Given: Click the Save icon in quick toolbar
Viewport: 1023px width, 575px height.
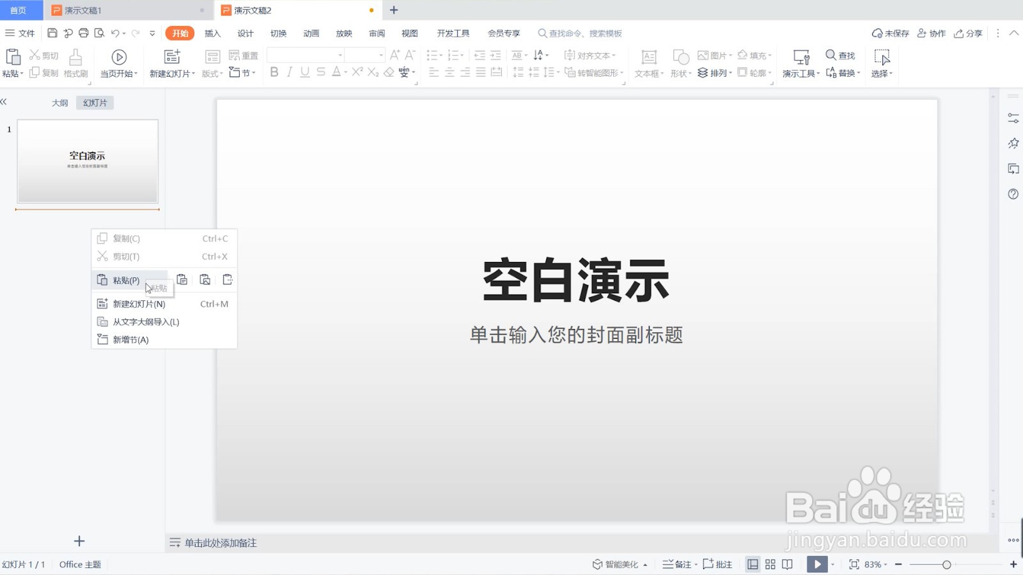Looking at the screenshot, I should pos(52,33).
